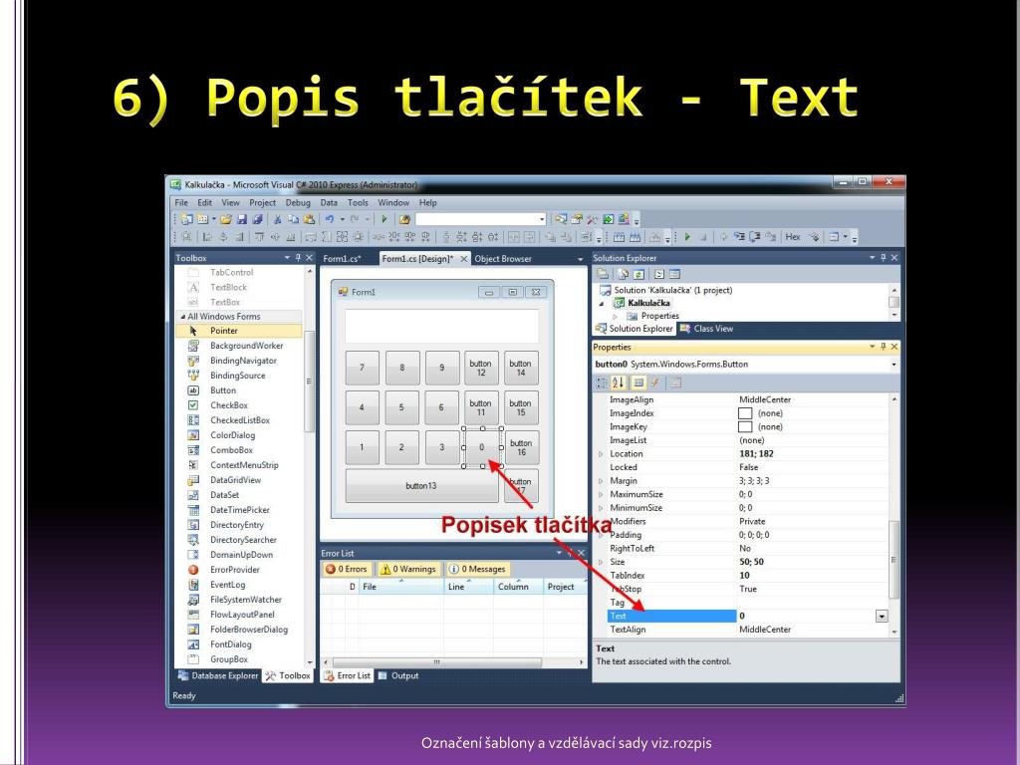This screenshot has width=1020, height=765.
Task: Click the Save All toolbar icon
Action: 257,219
